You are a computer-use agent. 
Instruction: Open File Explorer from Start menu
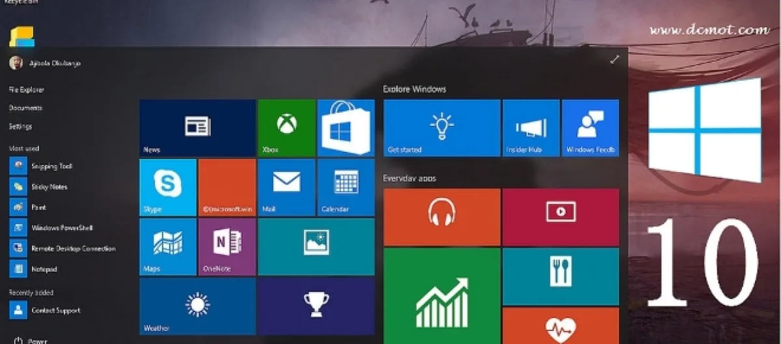[x=27, y=90]
